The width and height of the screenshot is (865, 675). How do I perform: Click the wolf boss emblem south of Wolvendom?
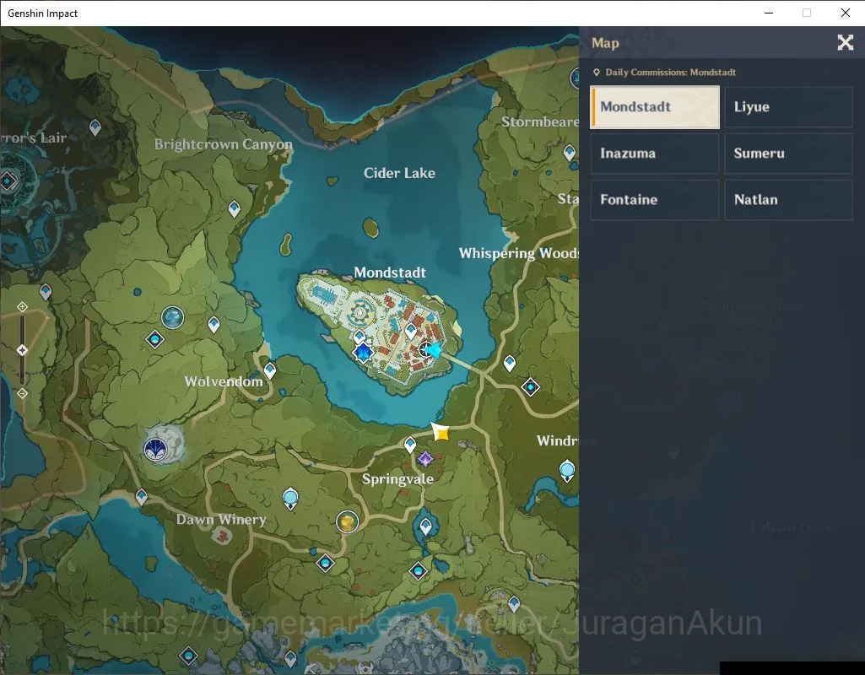pos(155,450)
